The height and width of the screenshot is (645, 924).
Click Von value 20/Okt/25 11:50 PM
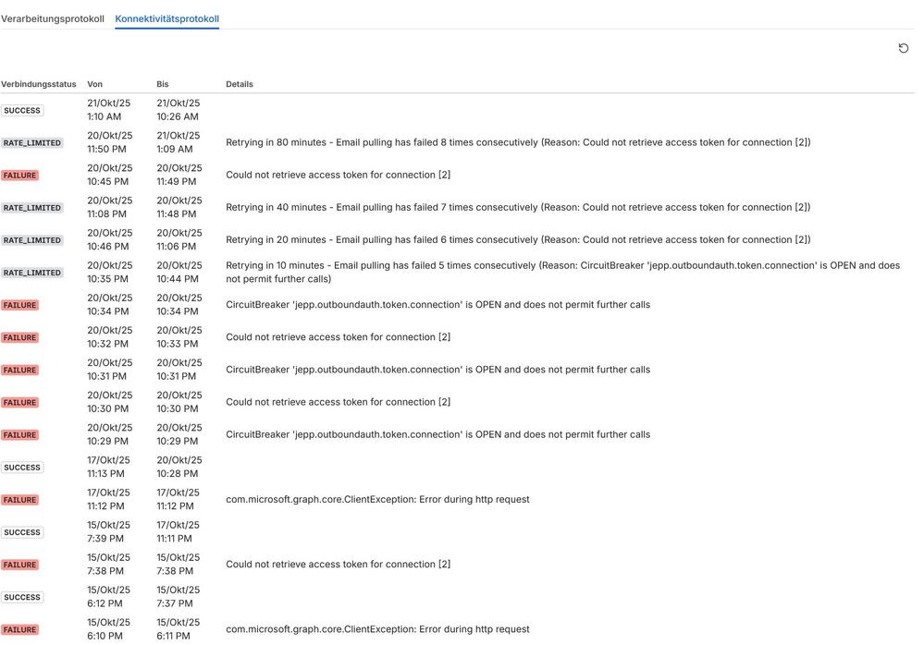pyautogui.click(x=110, y=142)
